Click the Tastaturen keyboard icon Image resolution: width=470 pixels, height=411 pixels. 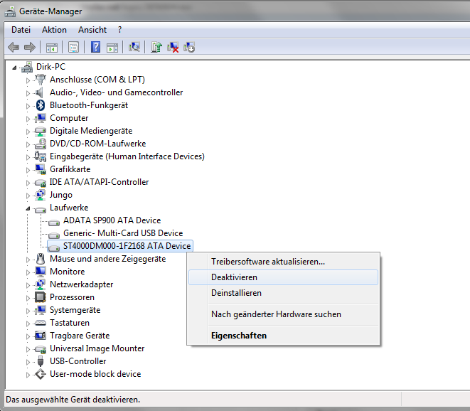click(41, 323)
